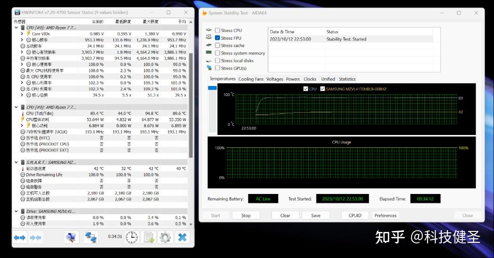Click the memory stick icon next to Stress system memory
494x258 pixels.
(x=209, y=53)
